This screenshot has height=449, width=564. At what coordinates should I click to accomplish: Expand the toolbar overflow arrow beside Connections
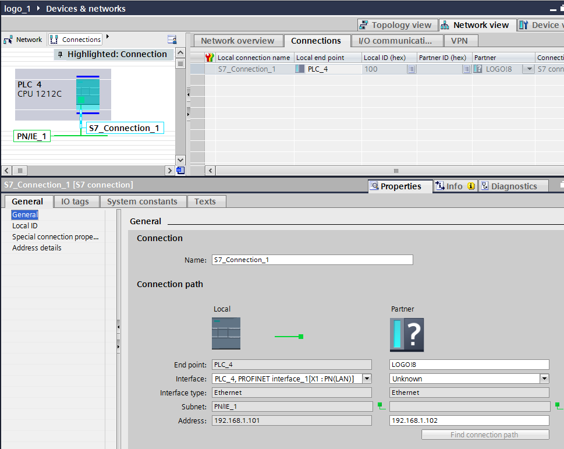coord(107,36)
